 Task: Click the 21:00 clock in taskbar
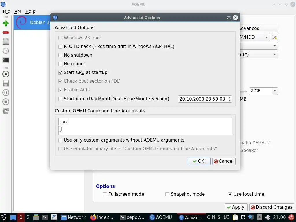(280, 217)
